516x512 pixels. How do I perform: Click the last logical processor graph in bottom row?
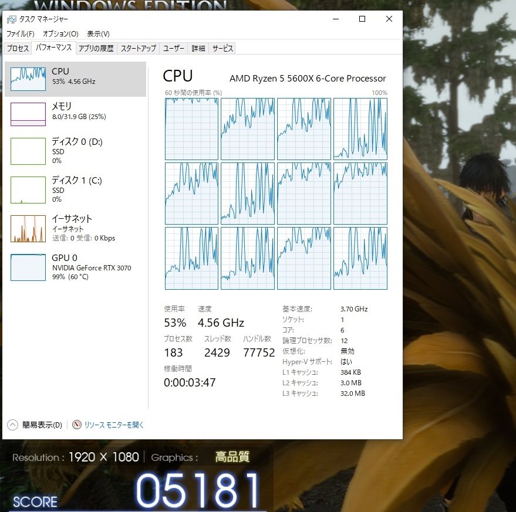click(360, 259)
